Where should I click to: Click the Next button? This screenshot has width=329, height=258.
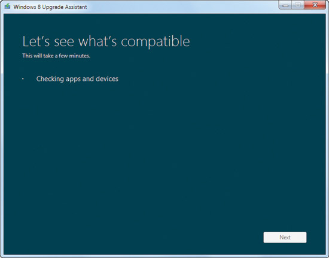(285, 237)
